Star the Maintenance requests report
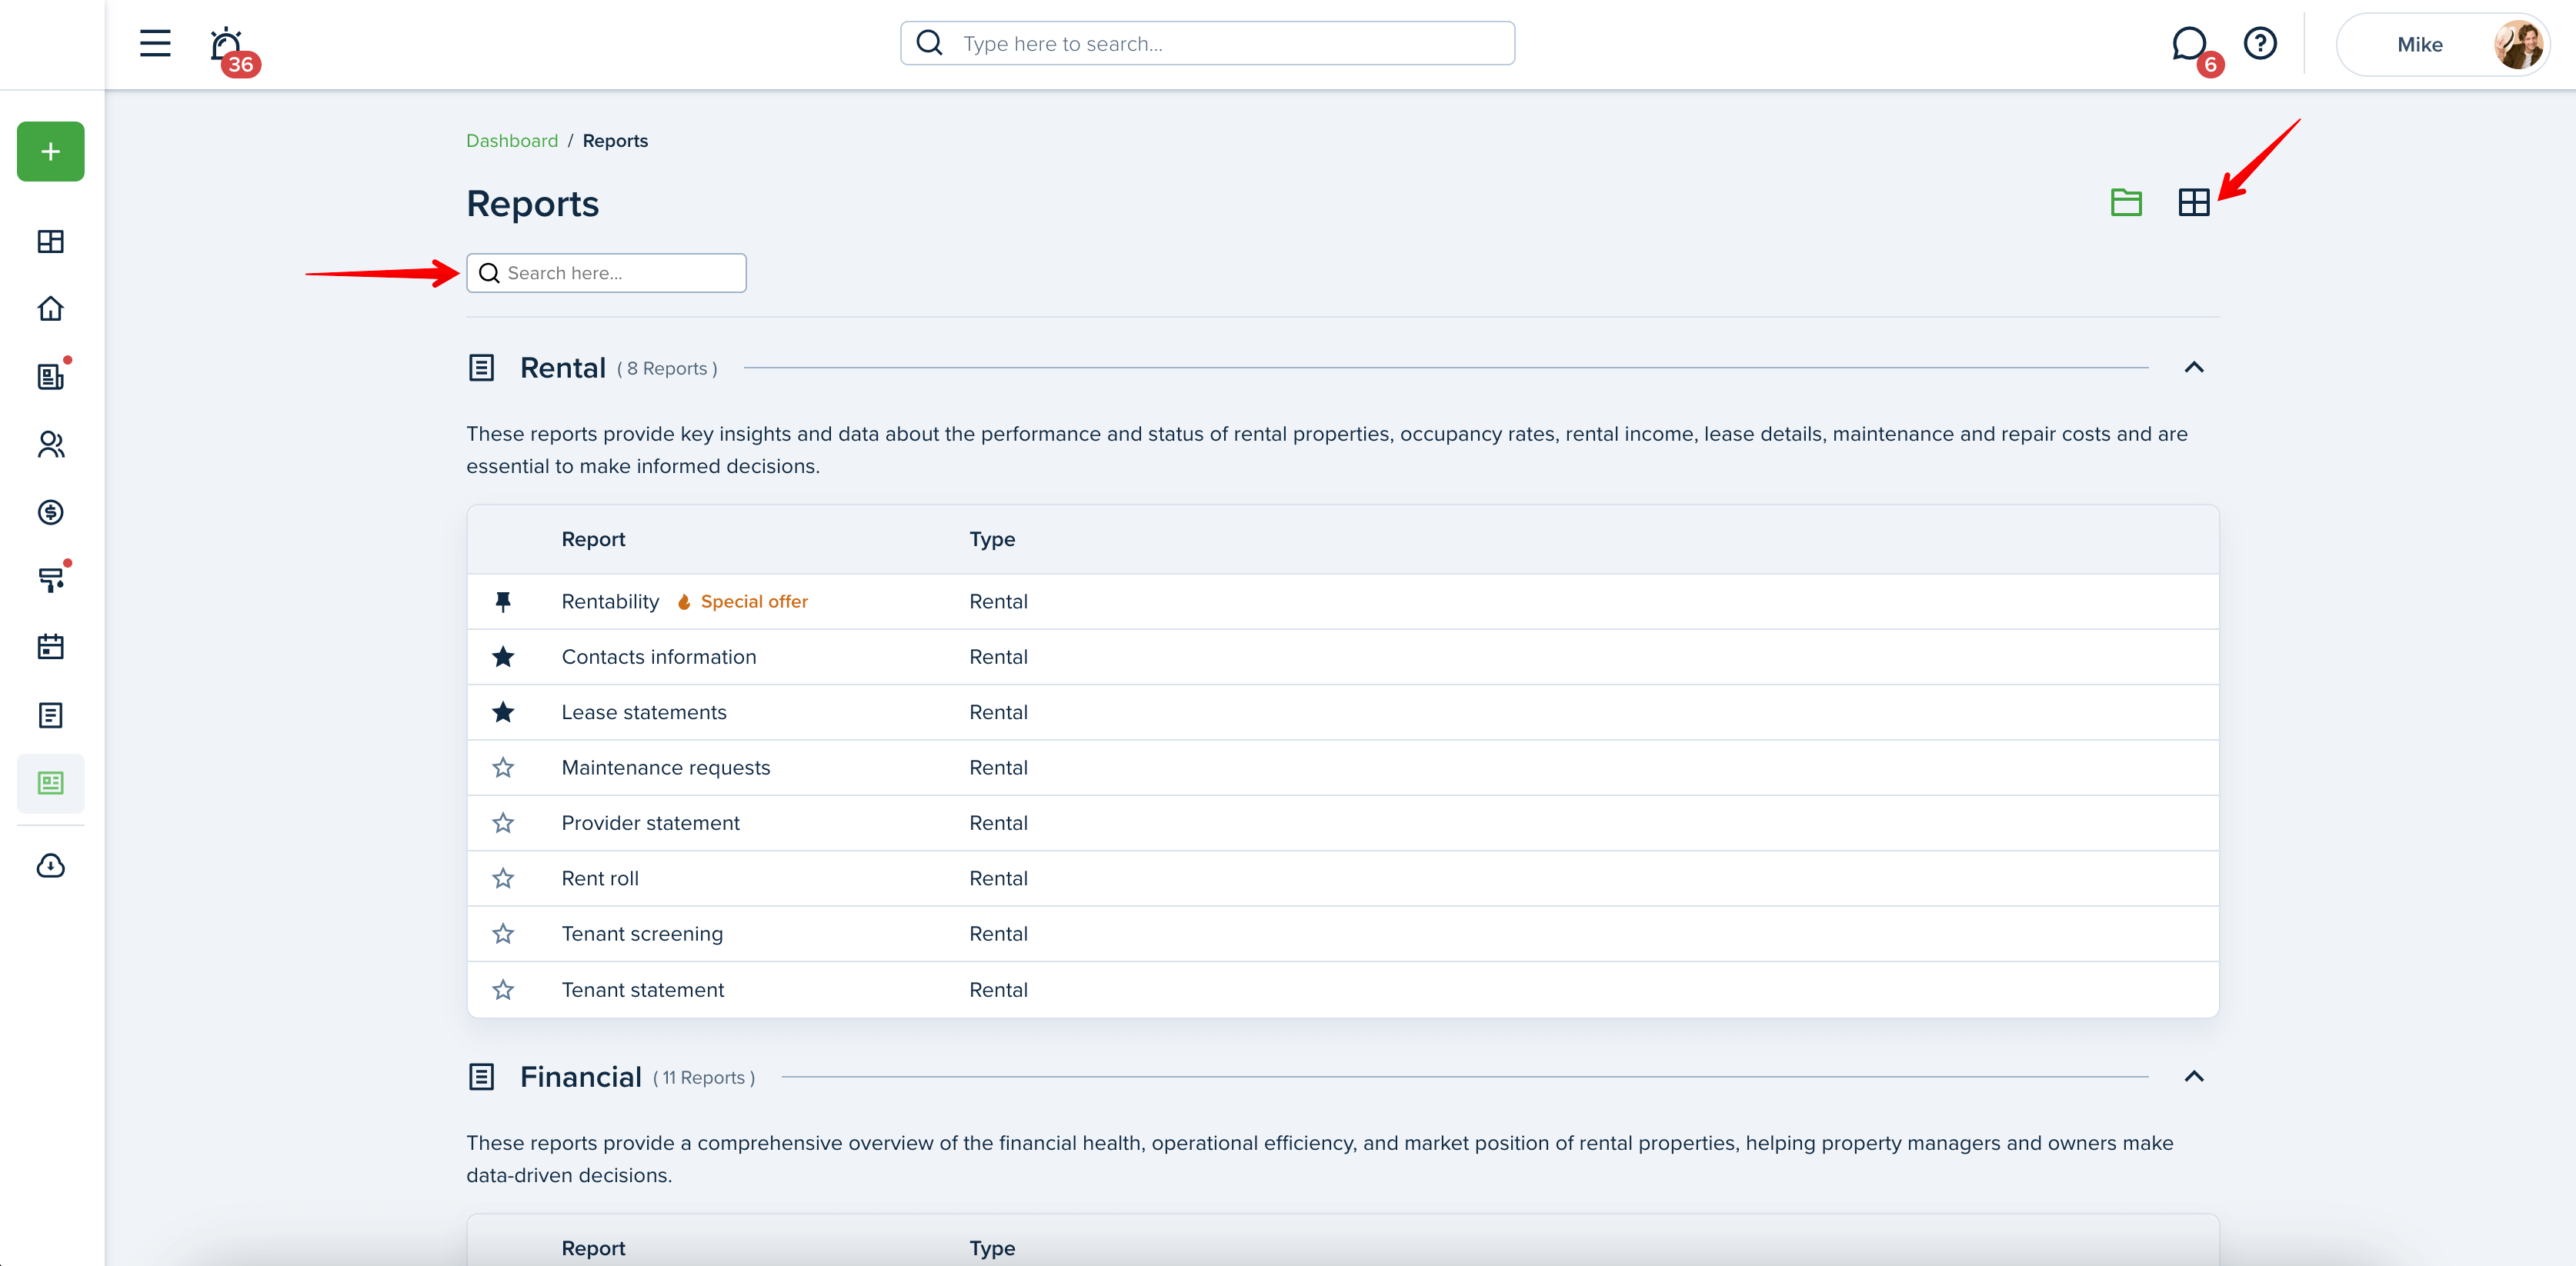The image size is (2576, 1266). click(503, 768)
